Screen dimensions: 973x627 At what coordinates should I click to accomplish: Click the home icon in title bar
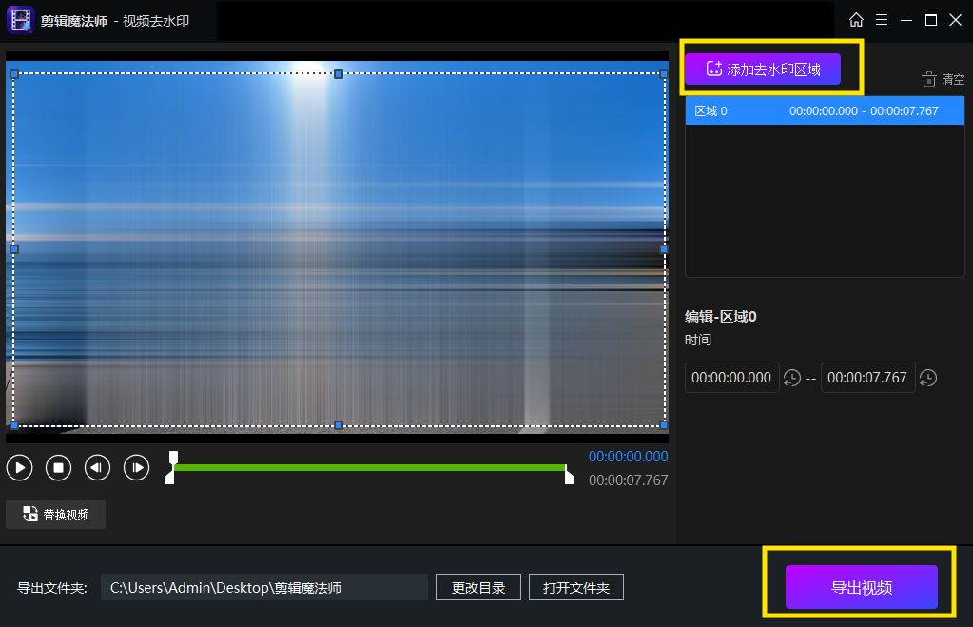point(856,20)
